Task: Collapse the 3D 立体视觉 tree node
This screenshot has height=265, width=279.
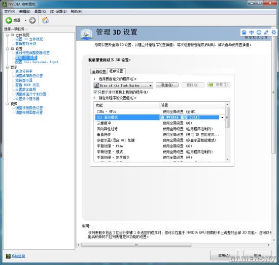Action: (7, 35)
